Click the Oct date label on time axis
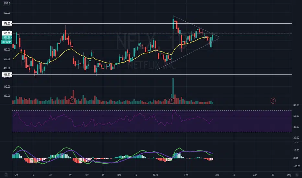This screenshot has height=178, width=302. coord(51,175)
